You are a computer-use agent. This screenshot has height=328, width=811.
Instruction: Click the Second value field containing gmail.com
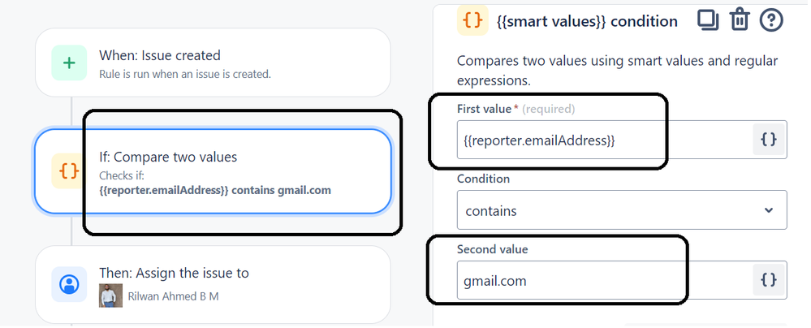pos(605,280)
